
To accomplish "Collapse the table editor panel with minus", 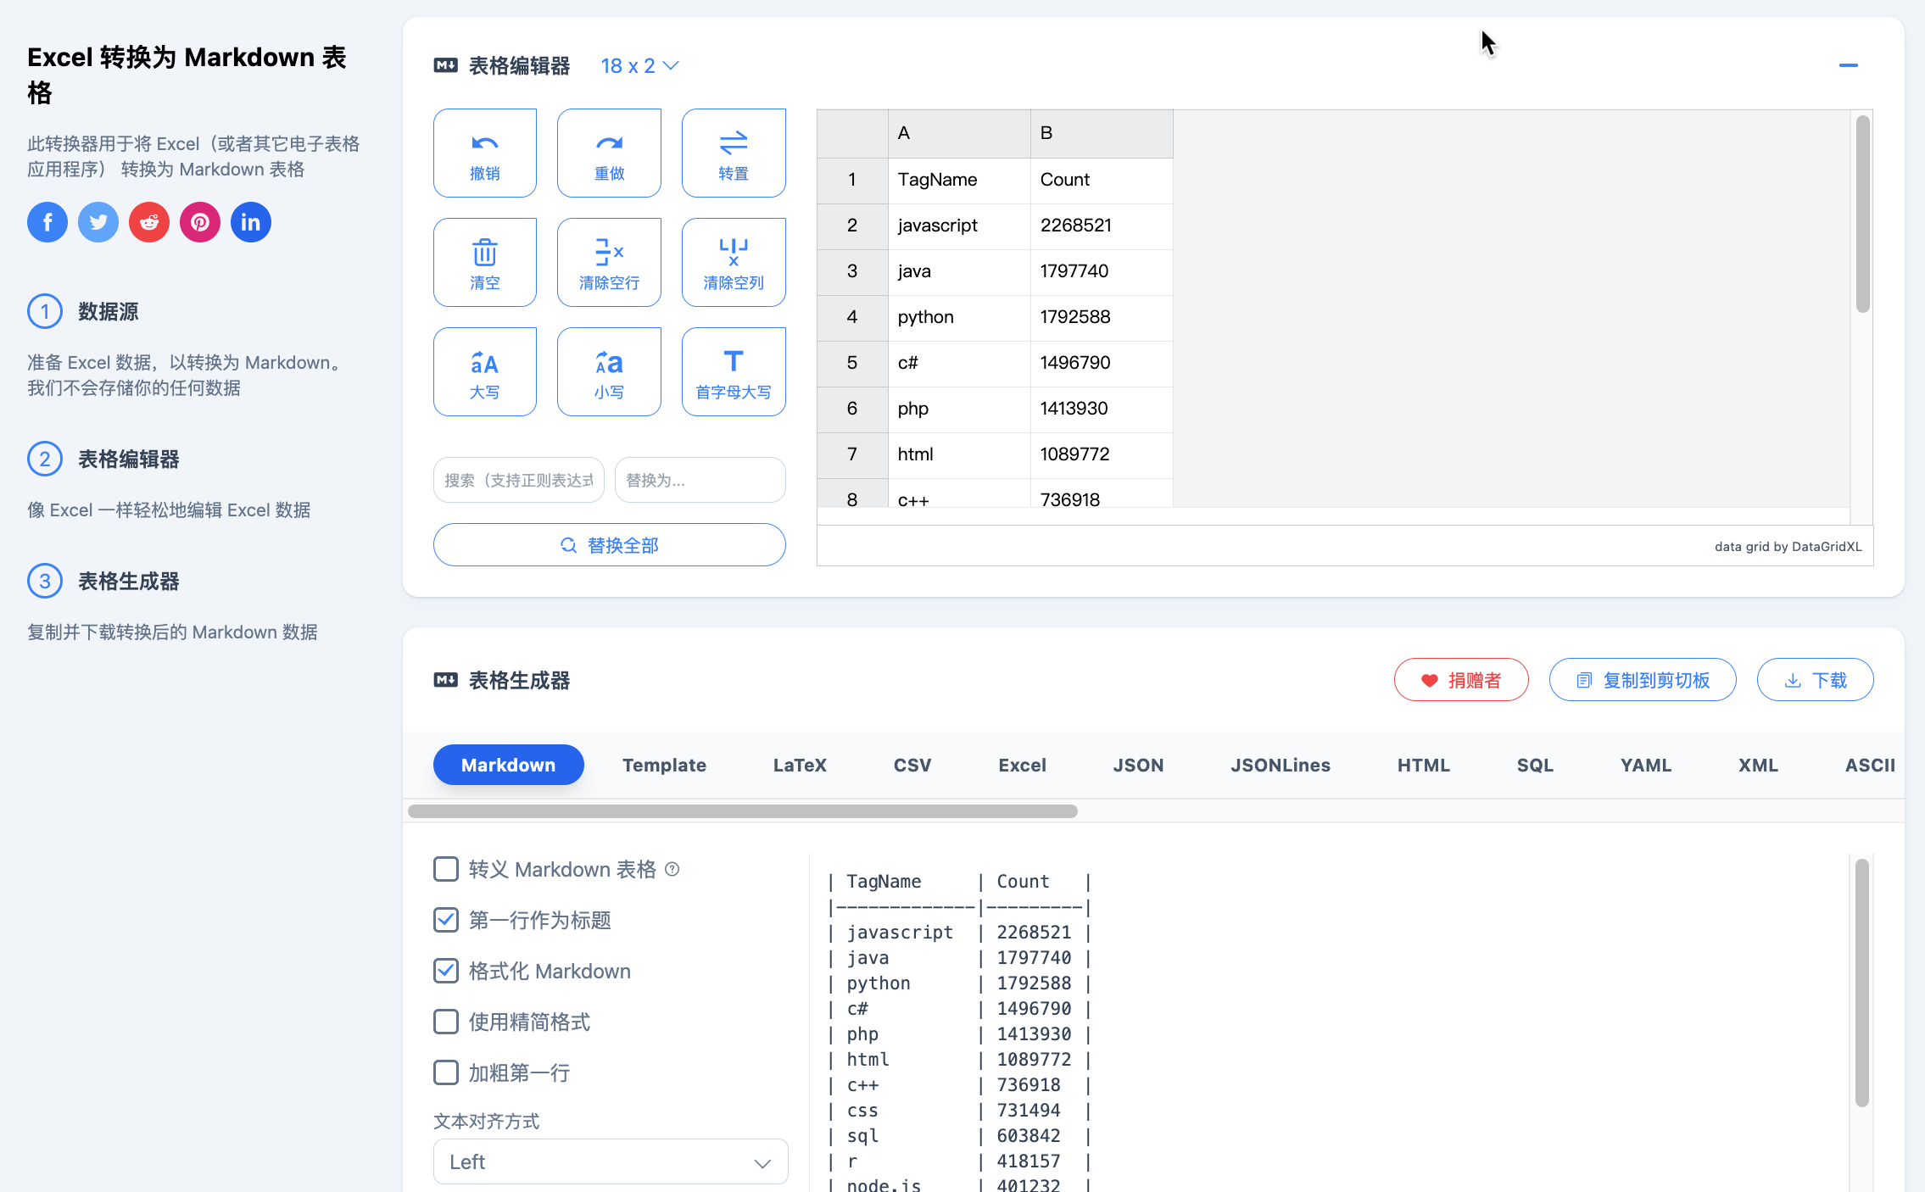I will (1848, 65).
